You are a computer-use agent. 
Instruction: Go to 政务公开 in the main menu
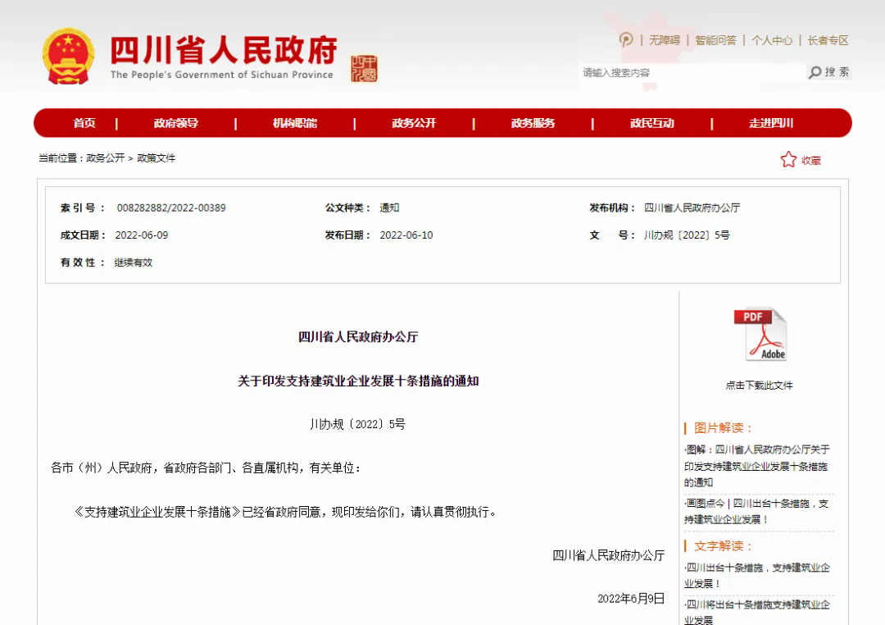pyautogui.click(x=414, y=123)
